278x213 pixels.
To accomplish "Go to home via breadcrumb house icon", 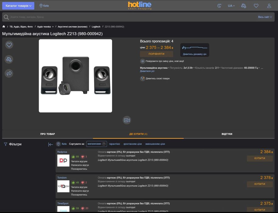I will point(4,26).
